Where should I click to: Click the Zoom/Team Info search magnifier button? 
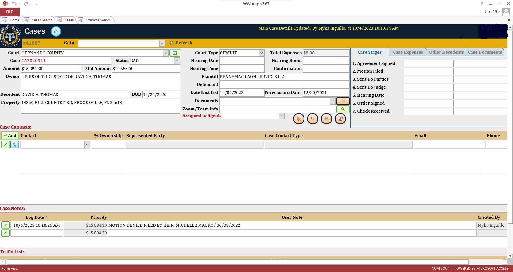[343, 109]
